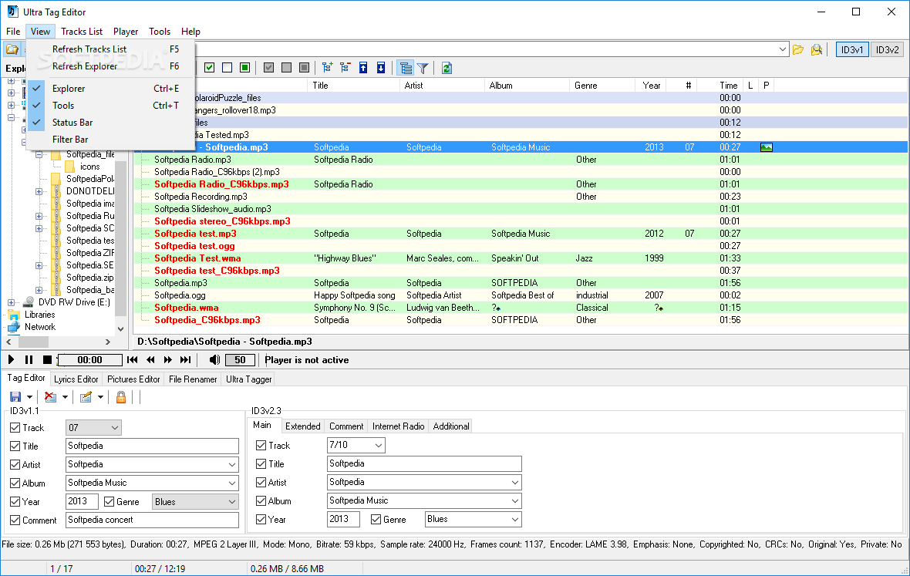Image resolution: width=910 pixels, height=576 pixels.
Task: Switch to the Lyrics Editor tab
Action: tap(76, 379)
